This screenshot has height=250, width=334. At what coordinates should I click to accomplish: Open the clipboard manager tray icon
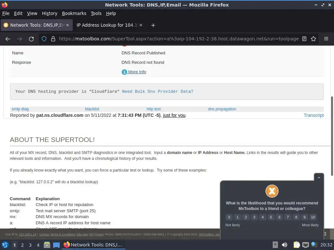click(296, 245)
